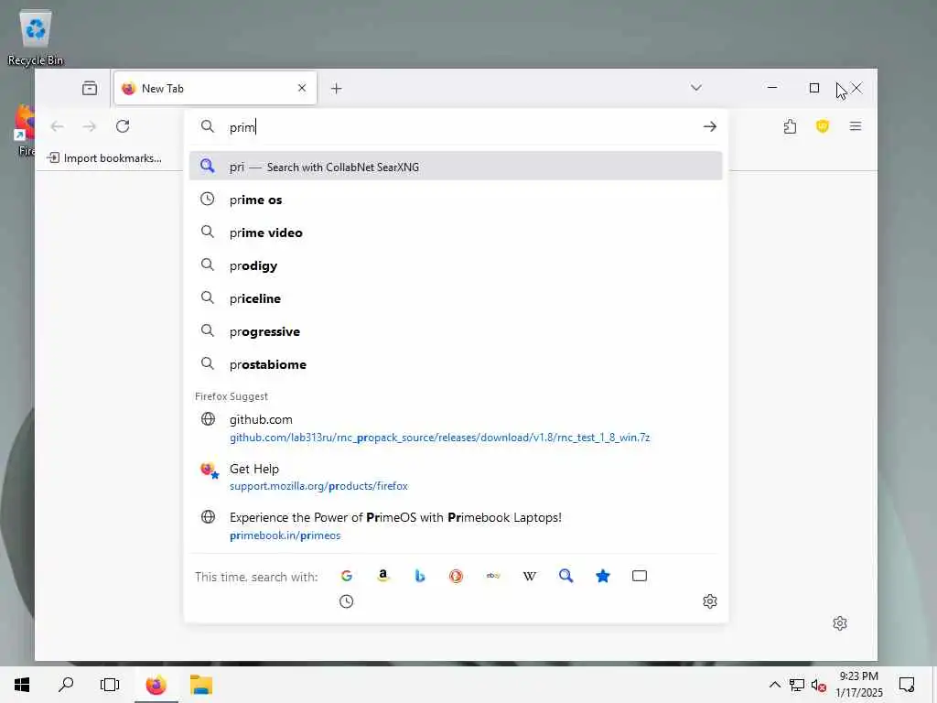
Task: Open the yellow shield extension icon
Action: point(823,126)
